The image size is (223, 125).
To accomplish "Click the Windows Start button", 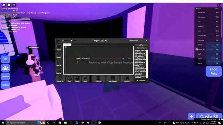I will (x=3, y=123).
